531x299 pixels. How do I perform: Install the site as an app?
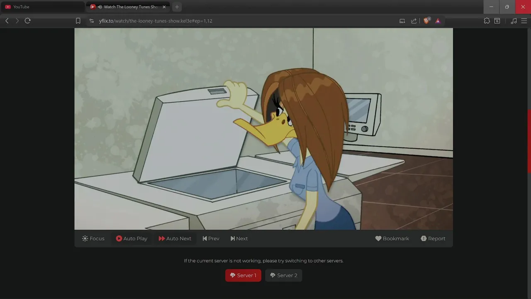pyautogui.click(x=402, y=21)
